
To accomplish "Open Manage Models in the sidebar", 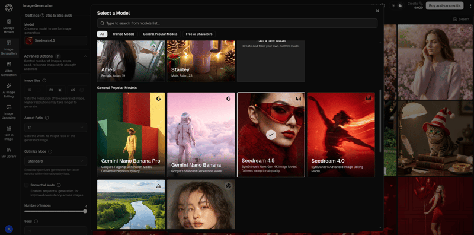I will click(9, 26).
